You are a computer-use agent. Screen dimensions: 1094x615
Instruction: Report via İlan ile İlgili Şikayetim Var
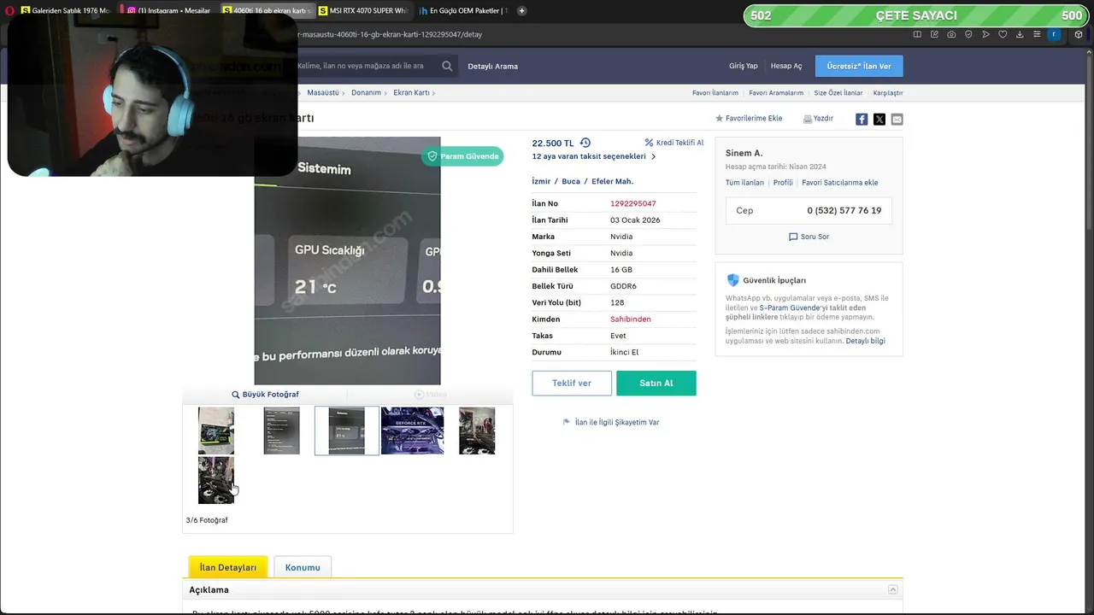click(611, 422)
